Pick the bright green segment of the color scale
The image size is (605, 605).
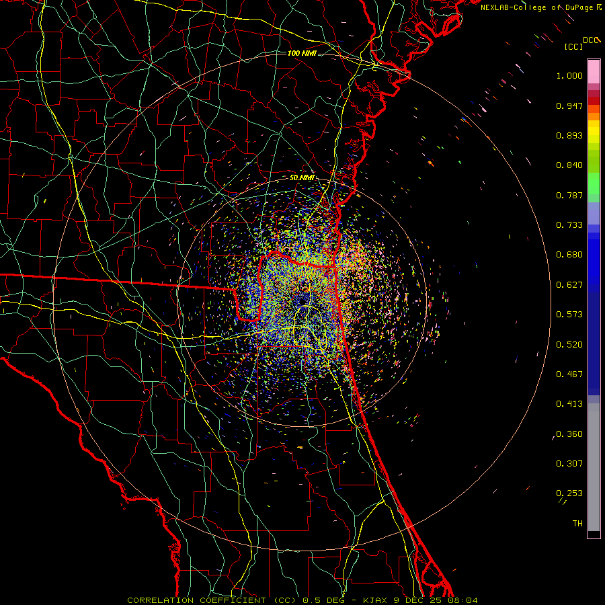coord(594,184)
